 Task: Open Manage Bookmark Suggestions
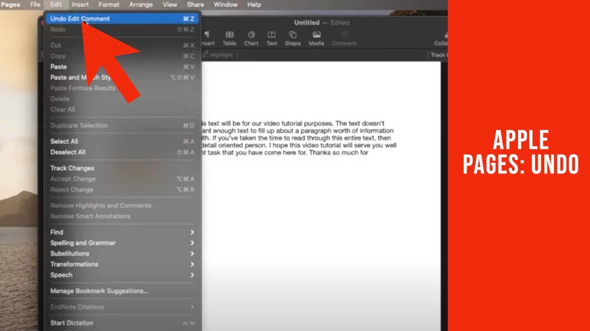122,291
